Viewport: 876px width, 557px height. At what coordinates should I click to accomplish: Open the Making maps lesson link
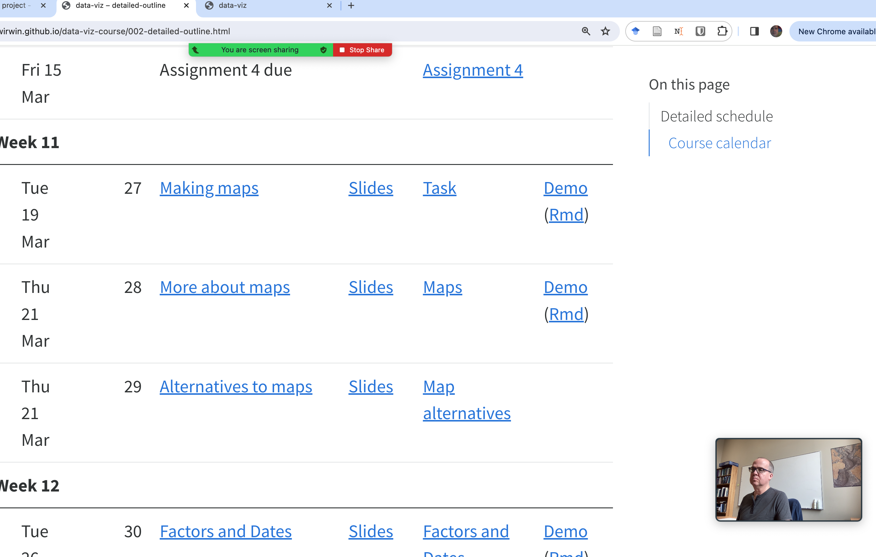tap(209, 188)
